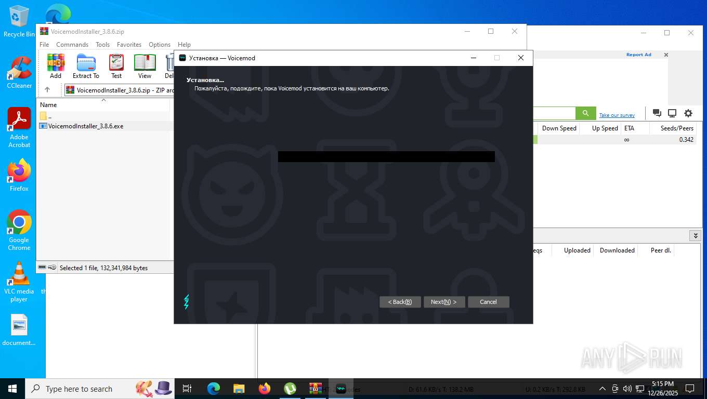The image size is (707, 399).
Task: Open Recycle Bin desktop icon
Action: (x=19, y=21)
